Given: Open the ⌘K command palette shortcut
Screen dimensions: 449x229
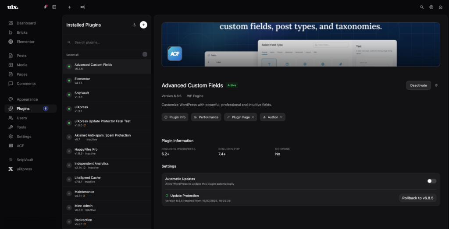Looking at the screenshot, I should pos(83,7).
